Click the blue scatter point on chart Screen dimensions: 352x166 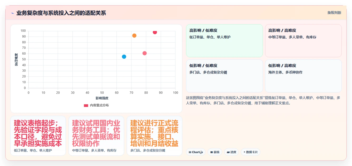[124, 57]
